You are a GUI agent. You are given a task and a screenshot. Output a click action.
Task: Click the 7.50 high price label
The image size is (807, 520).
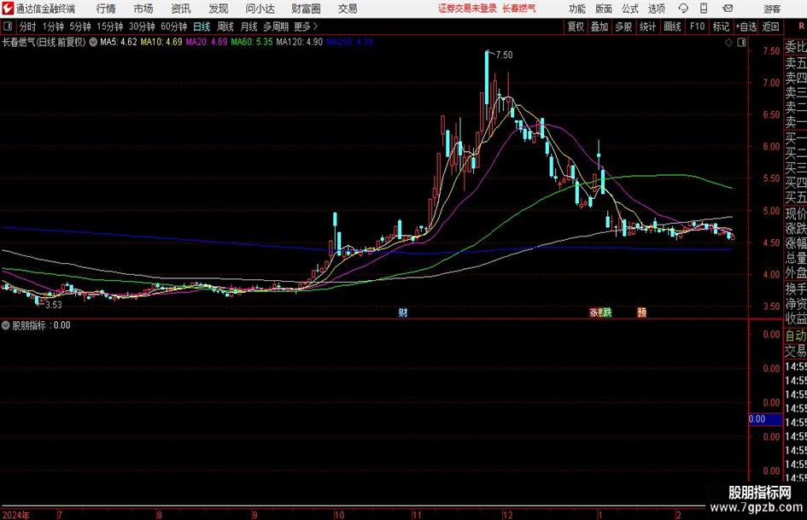pyautogui.click(x=505, y=56)
